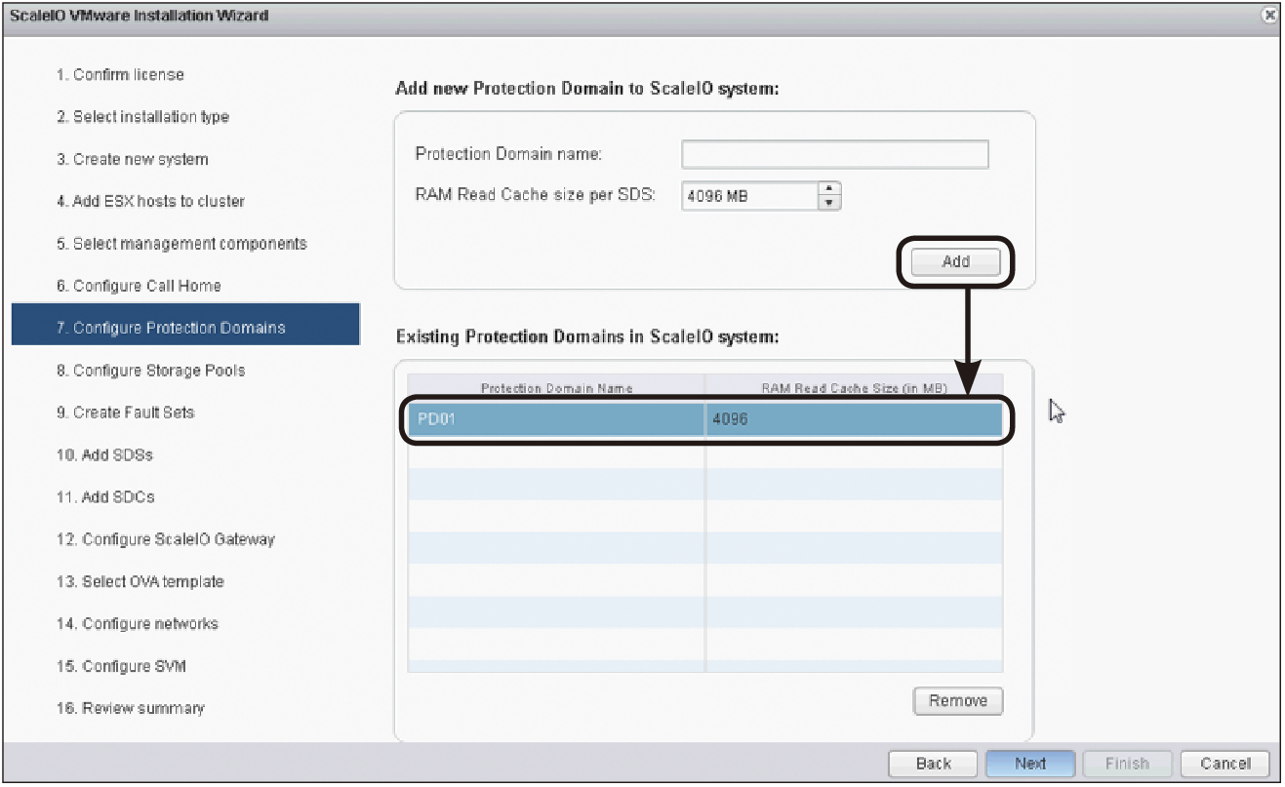
Task: Select step 10 Add SDSs
Action: (x=104, y=455)
